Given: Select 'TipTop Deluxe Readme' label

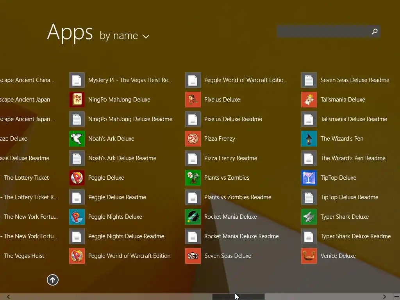Looking at the screenshot, I should pos(350,197).
